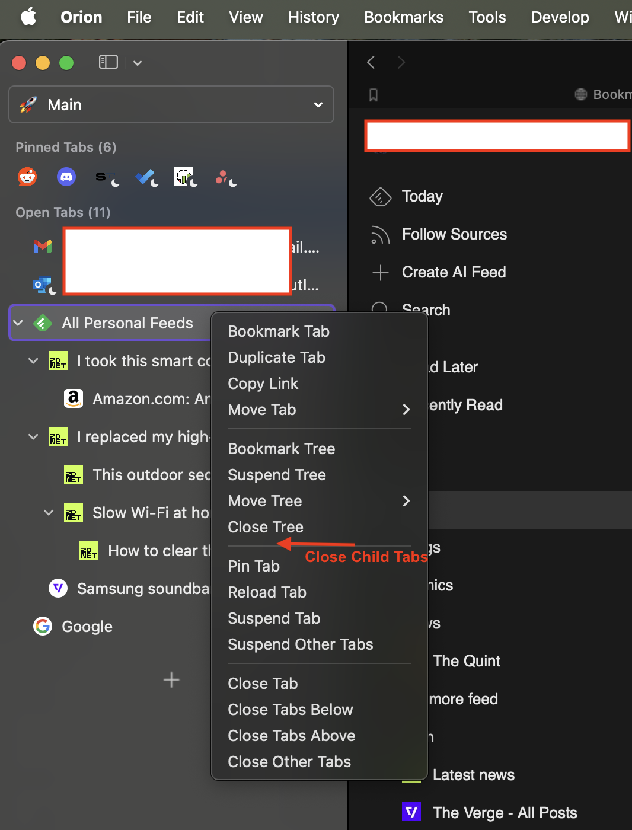Select Close Tree in context menu

coord(266,527)
